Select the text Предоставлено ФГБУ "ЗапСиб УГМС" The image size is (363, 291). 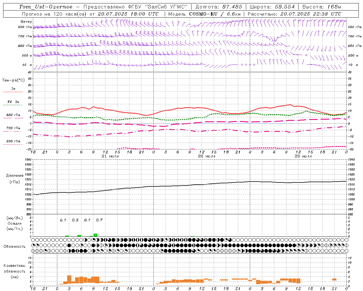coord(136,7)
